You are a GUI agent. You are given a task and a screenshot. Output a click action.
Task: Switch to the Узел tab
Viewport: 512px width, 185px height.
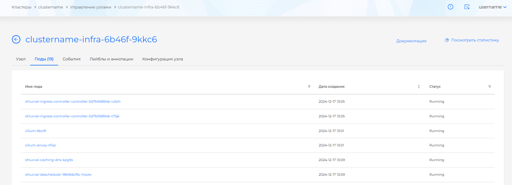pyautogui.click(x=21, y=59)
